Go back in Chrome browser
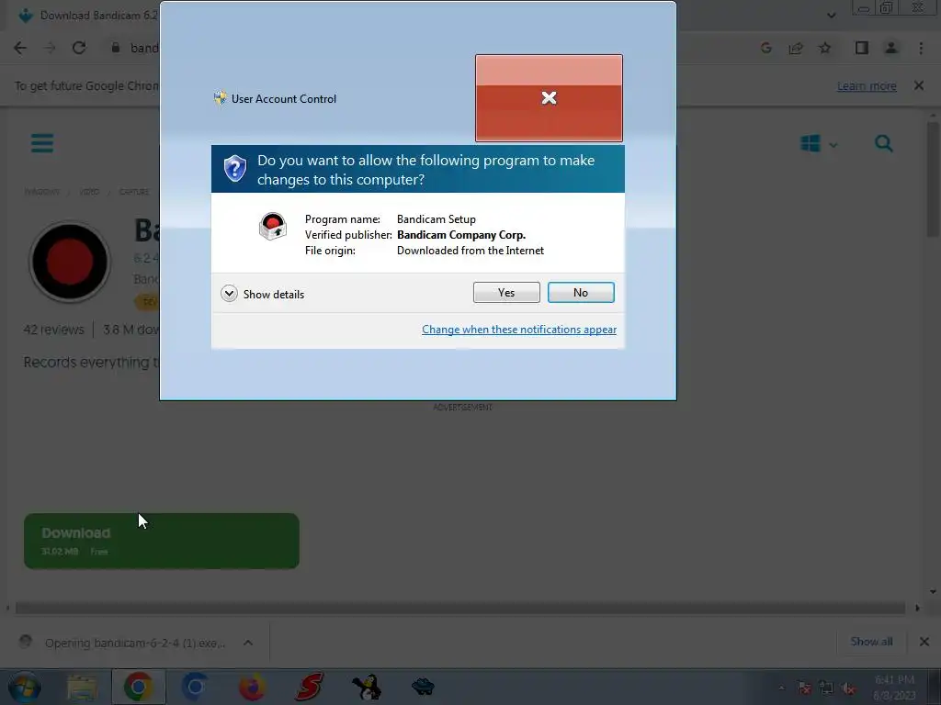The image size is (941, 705). [20, 48]
